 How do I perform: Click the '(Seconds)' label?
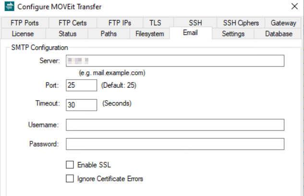117,104
